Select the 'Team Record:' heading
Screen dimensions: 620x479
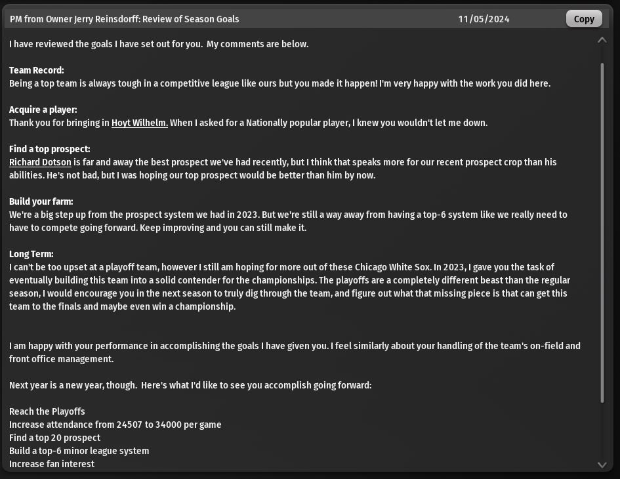37,70
